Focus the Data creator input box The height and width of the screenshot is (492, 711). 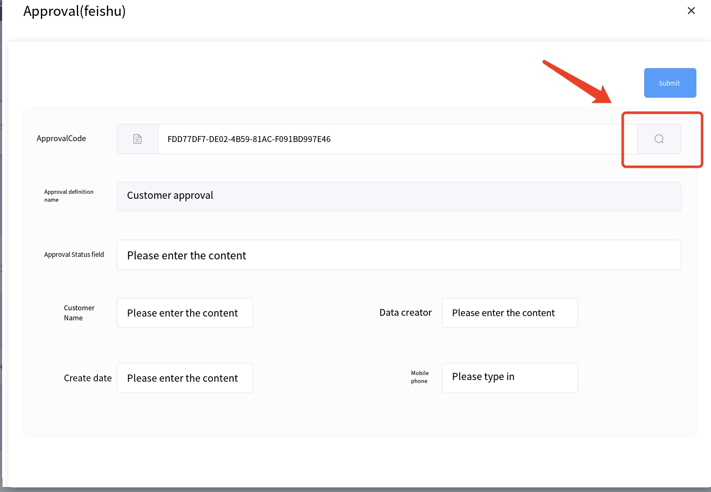[x=510, y=313]
